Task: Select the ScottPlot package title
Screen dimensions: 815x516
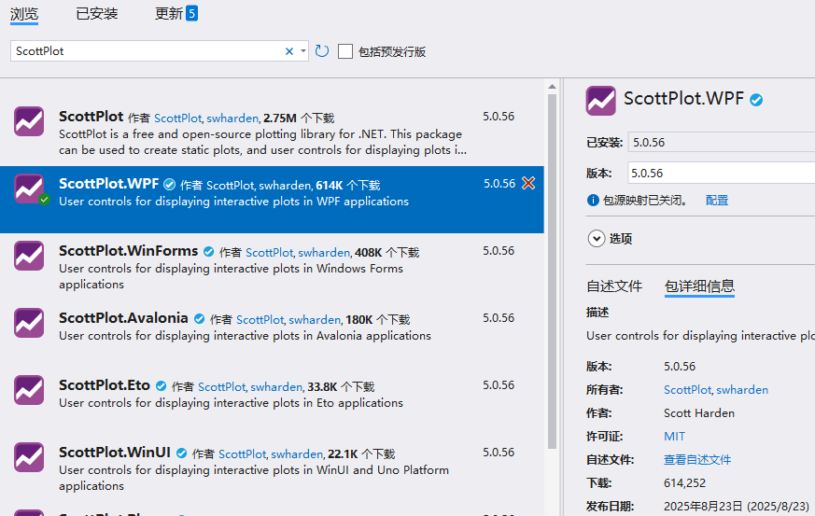Action: pos(91,117)
